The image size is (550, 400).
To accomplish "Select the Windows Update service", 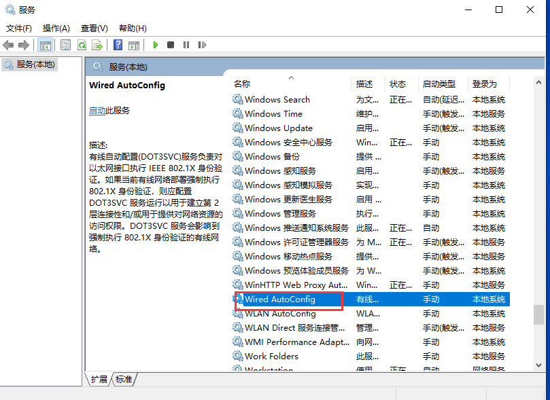I will click(x=279, y=128).
